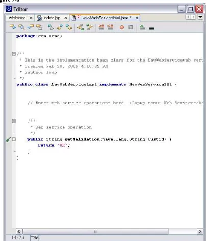Image resolution: width=207 pixels, height=241 pixels.
Task: Click the 'NewWebServiceSEI' interface name
Action: [x=150, y=84]
